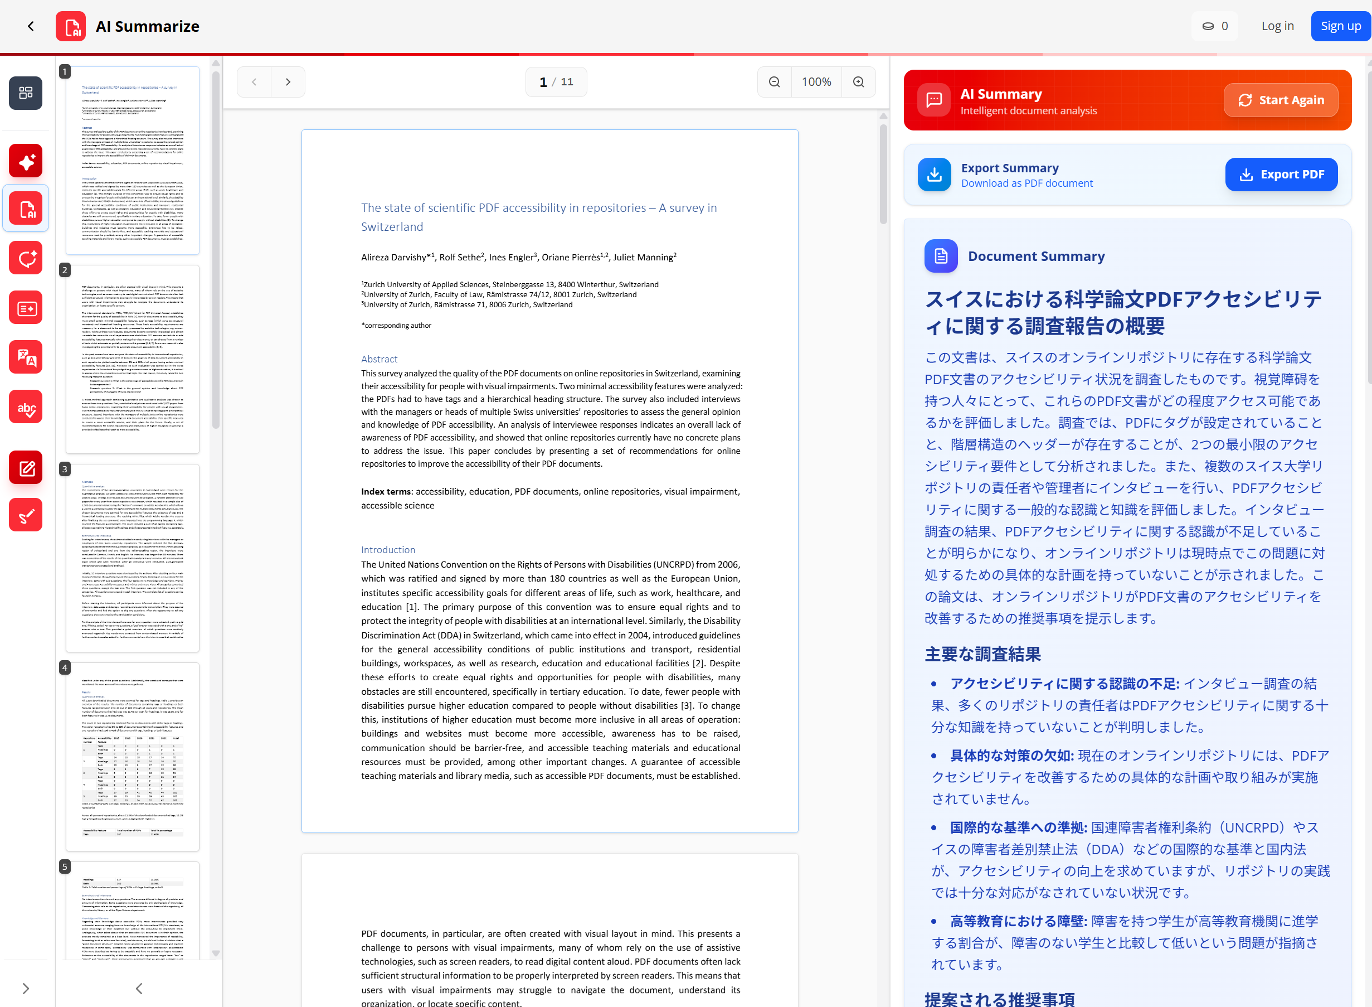
Task: Select the AI enhance sparkle tool
Action: 25,161
